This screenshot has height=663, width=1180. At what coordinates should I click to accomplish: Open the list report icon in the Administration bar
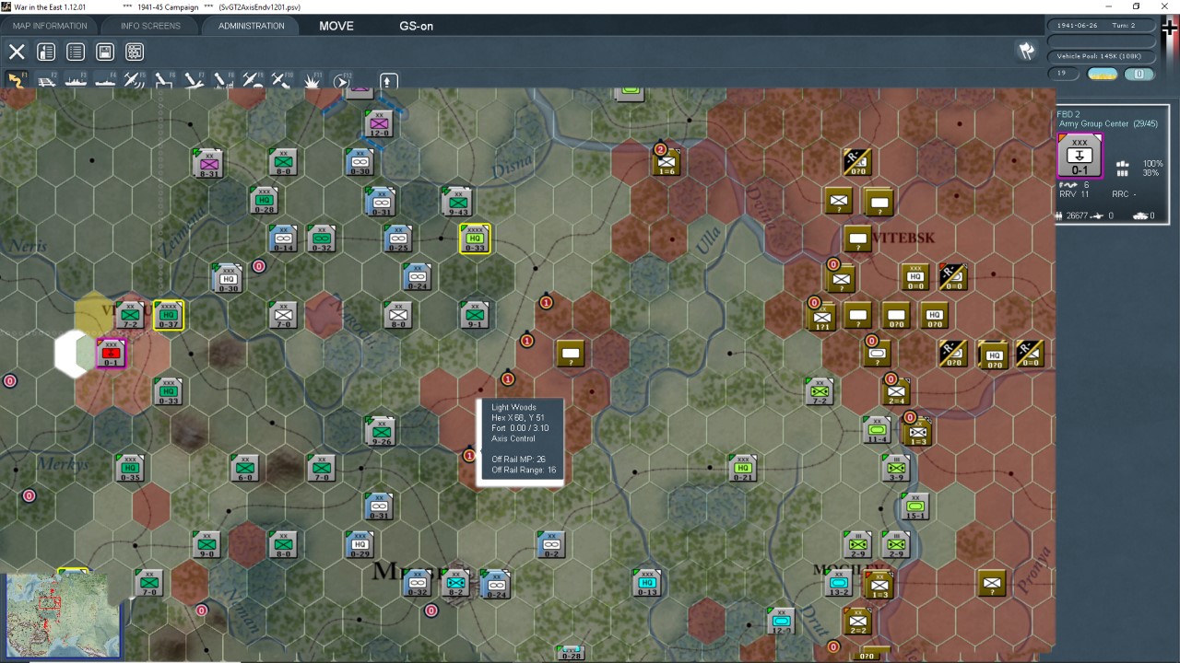[76, 52]
